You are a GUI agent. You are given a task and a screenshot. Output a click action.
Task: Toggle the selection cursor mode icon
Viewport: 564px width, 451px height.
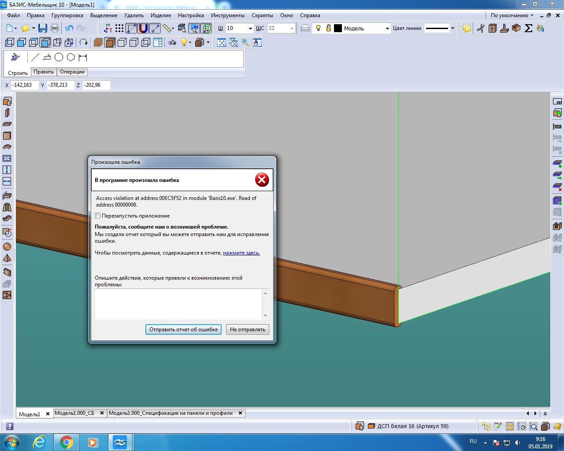(194, 28)
